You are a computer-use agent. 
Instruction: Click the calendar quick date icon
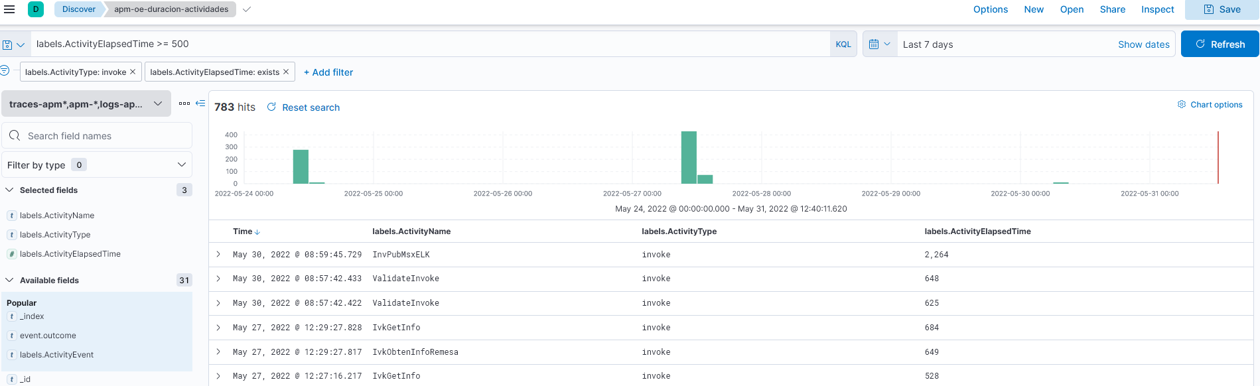tap(880, 44)
